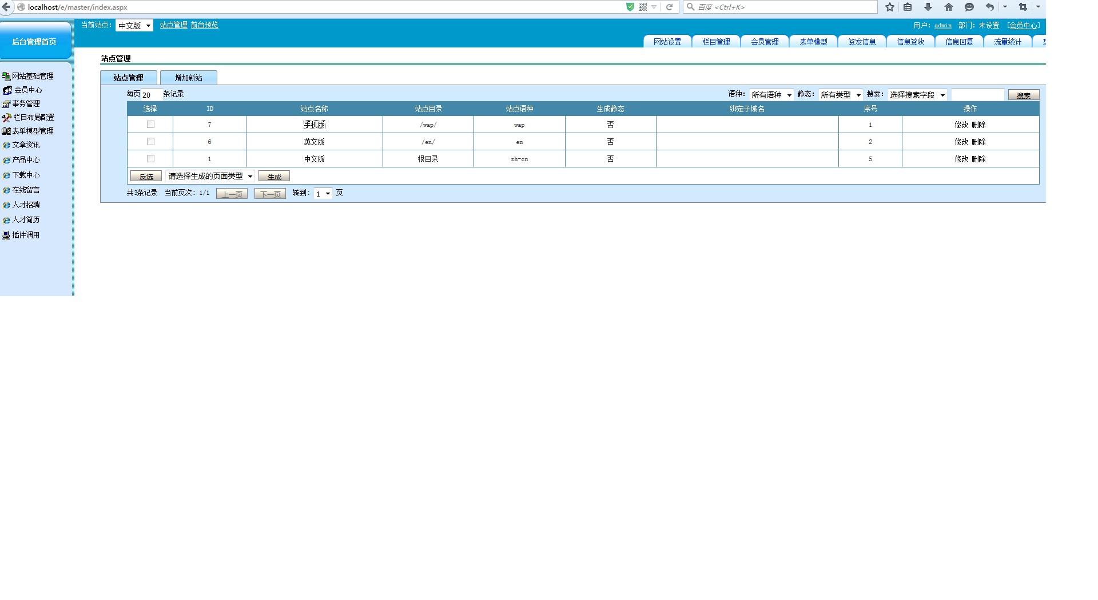The width and height of the screenshot is (1098, 600).
Task: Tick the checkbox for the 手机版 site row
Action: coord(150,125)
